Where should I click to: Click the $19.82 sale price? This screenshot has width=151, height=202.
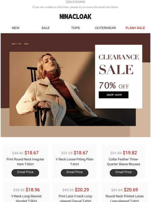click(130, 153)
